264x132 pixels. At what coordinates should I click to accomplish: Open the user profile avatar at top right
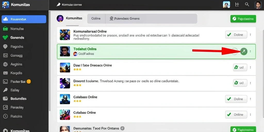258,5
